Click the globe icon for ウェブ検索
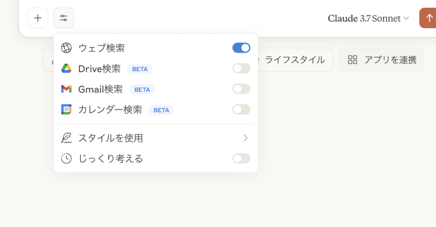Image resolution: width=436 pixels, height=227 pixels. [66, 48]
